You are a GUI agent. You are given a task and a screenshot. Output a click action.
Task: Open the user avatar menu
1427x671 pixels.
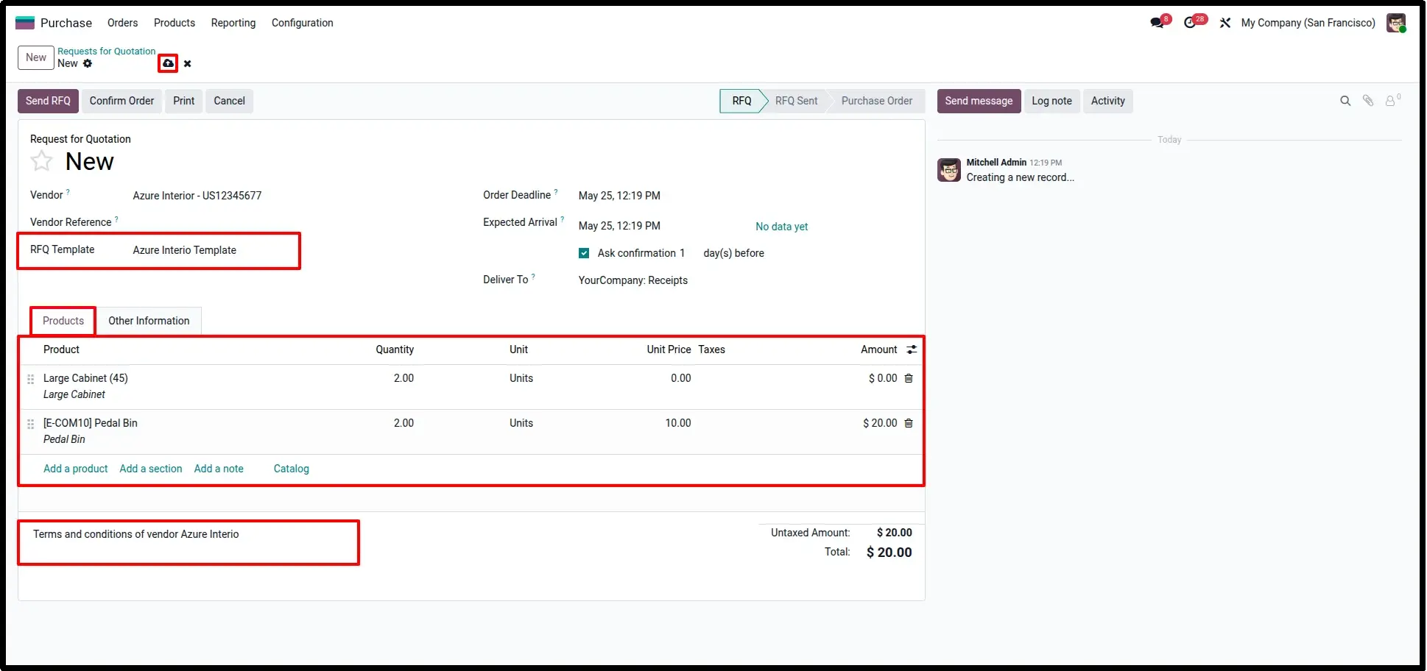click(x=1396, y=23)
